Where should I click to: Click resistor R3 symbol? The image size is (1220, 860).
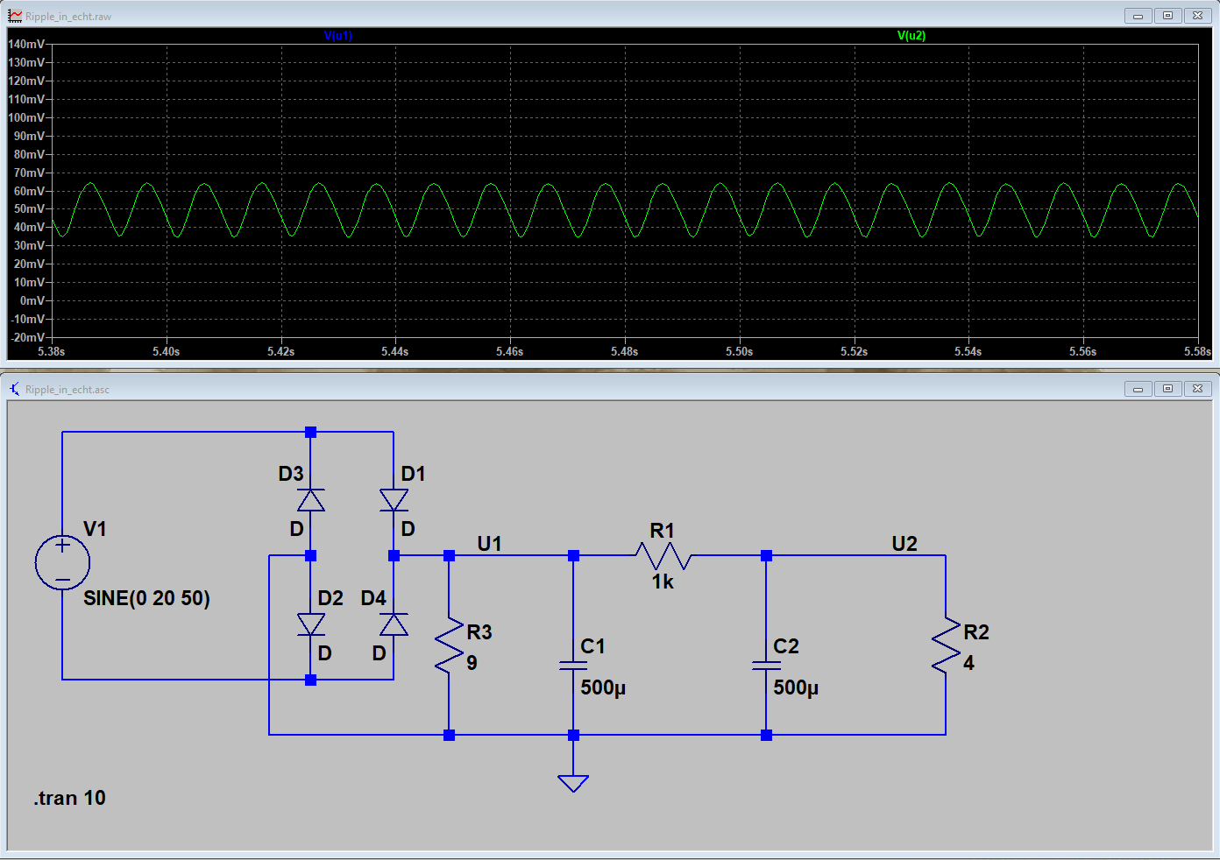click(x=449, y=646)
